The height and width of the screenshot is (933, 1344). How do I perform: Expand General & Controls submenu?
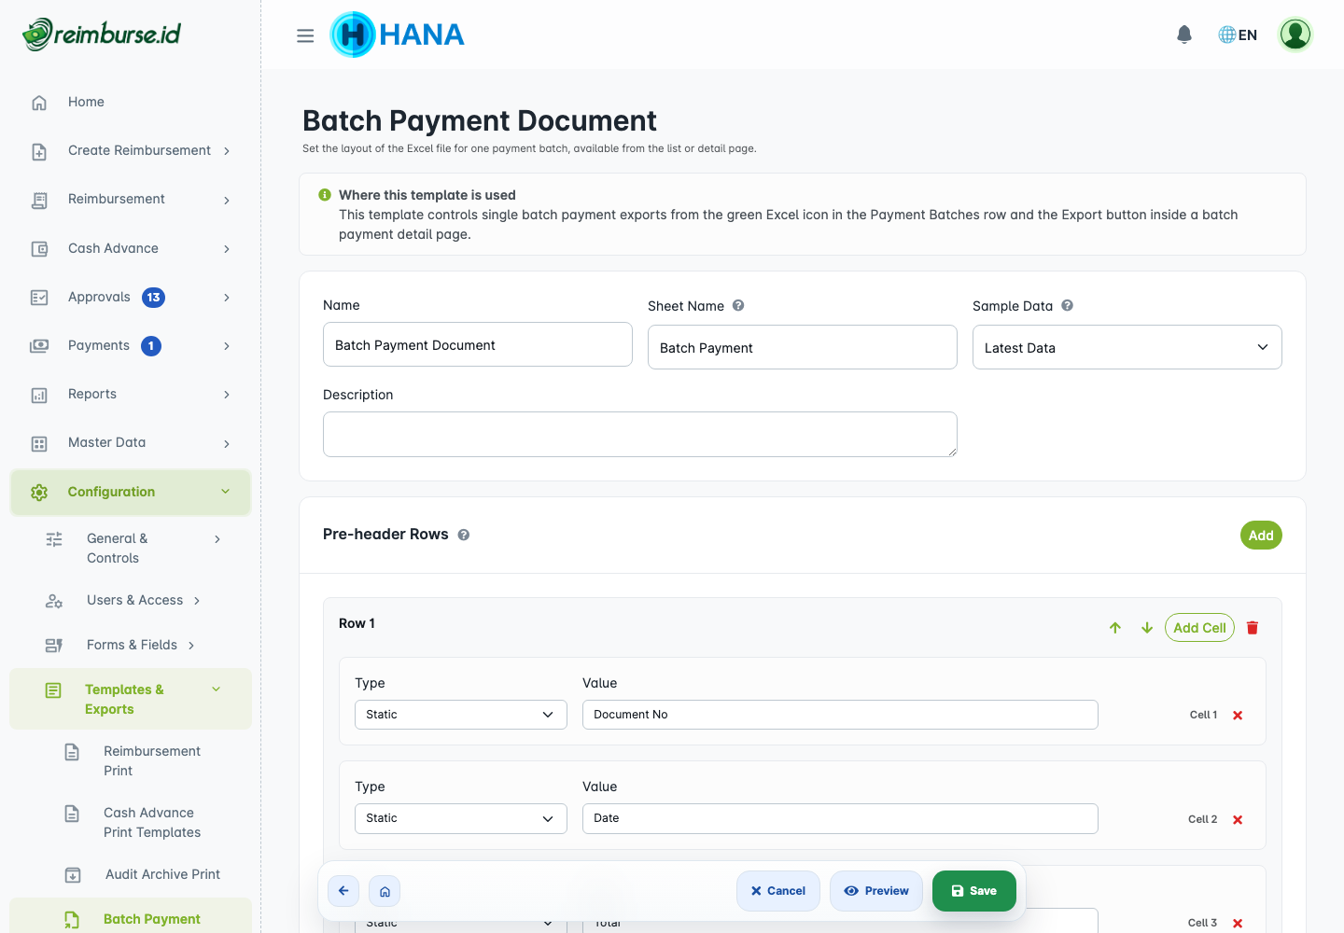[133, 549]
